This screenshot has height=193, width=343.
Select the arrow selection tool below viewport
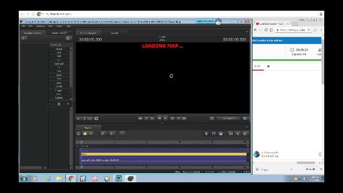pos(79,118)
